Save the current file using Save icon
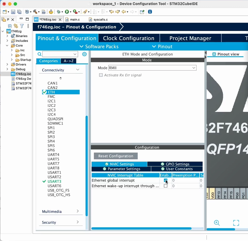This screenshot has width=248, height=241. tap(13, 12)
